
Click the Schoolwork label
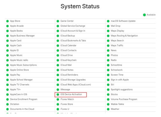[x=117, y=70]
